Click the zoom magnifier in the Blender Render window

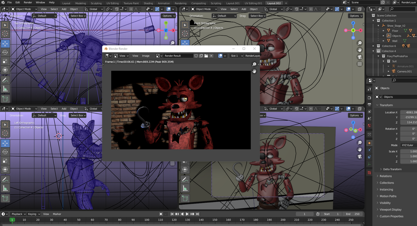click(x=254, y=64)
